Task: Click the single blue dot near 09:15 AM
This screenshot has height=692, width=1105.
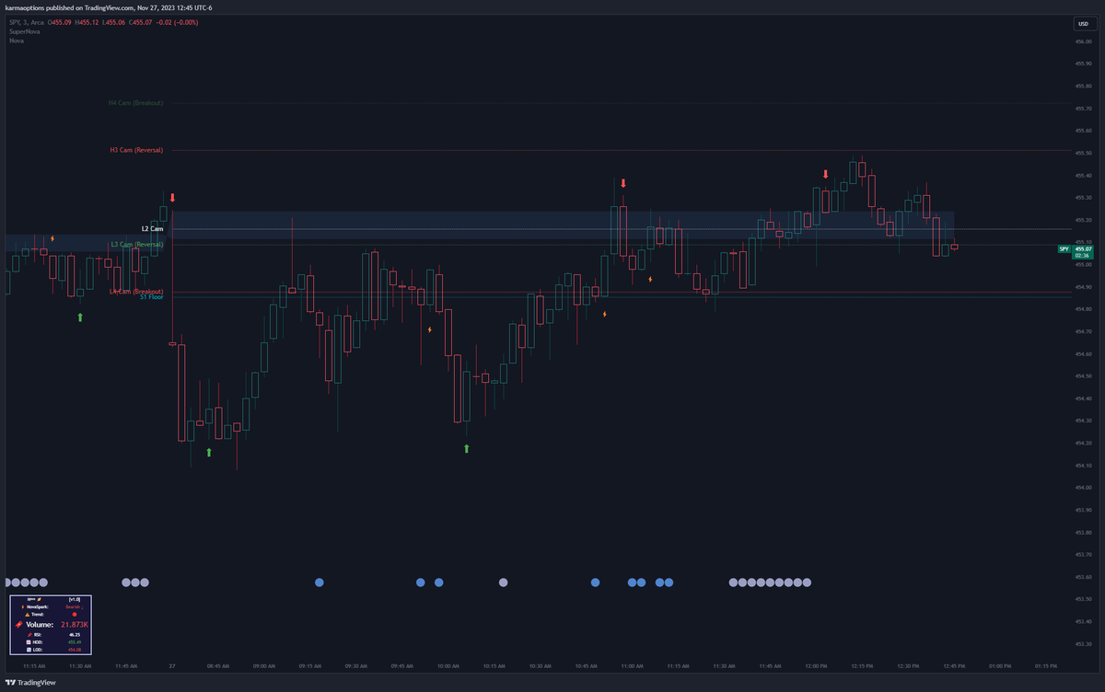Action: [320, 582]
